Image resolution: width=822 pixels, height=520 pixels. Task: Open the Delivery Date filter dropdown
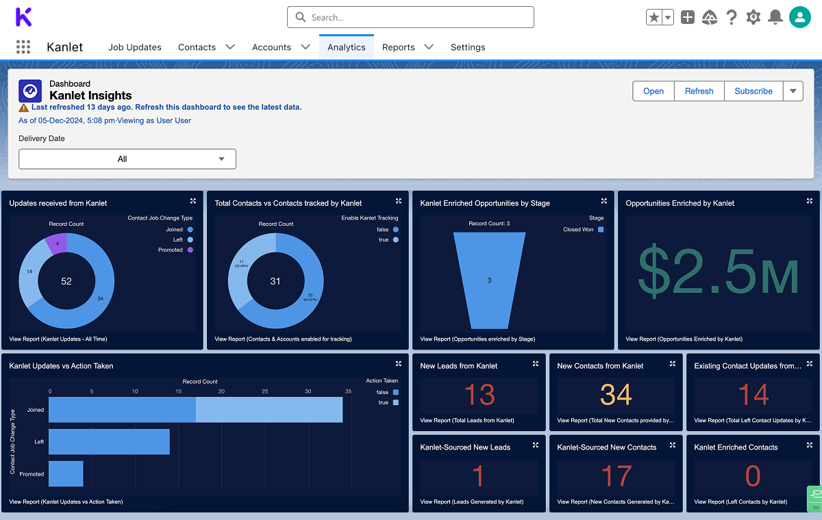pos(127,159)
